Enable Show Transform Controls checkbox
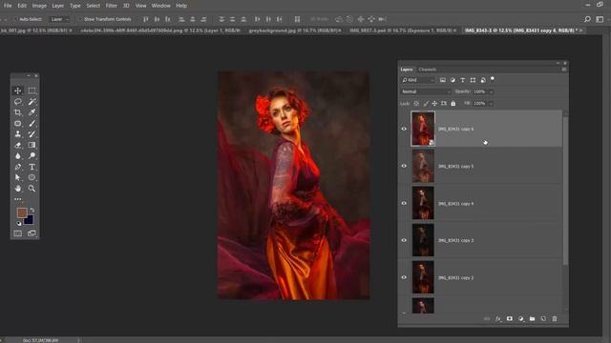Image resolution: width=611 pixels, height=343 pixels. pyautogui.click(x=80, y=19)
